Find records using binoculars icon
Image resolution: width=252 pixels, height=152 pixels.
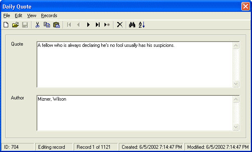coord(132,25)
